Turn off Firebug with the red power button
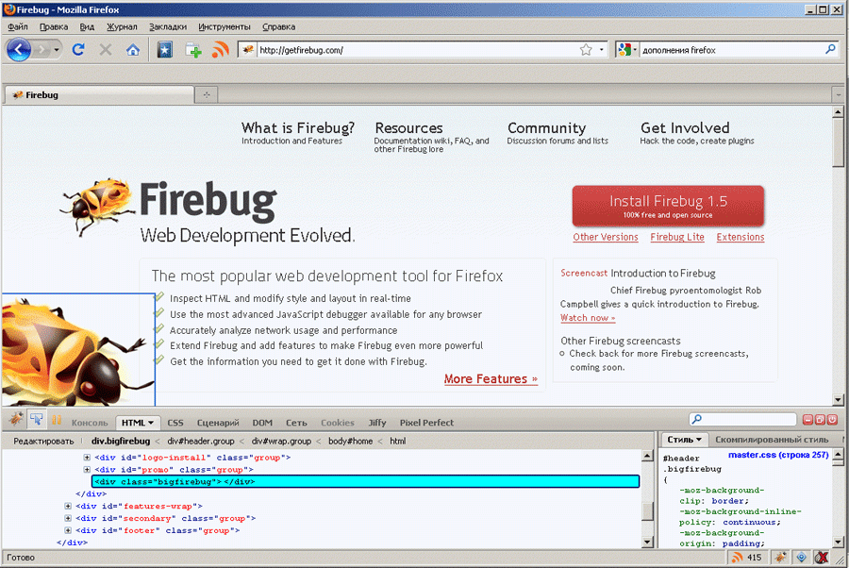Screen dimensions: 849x568 (x=832, y=420)
